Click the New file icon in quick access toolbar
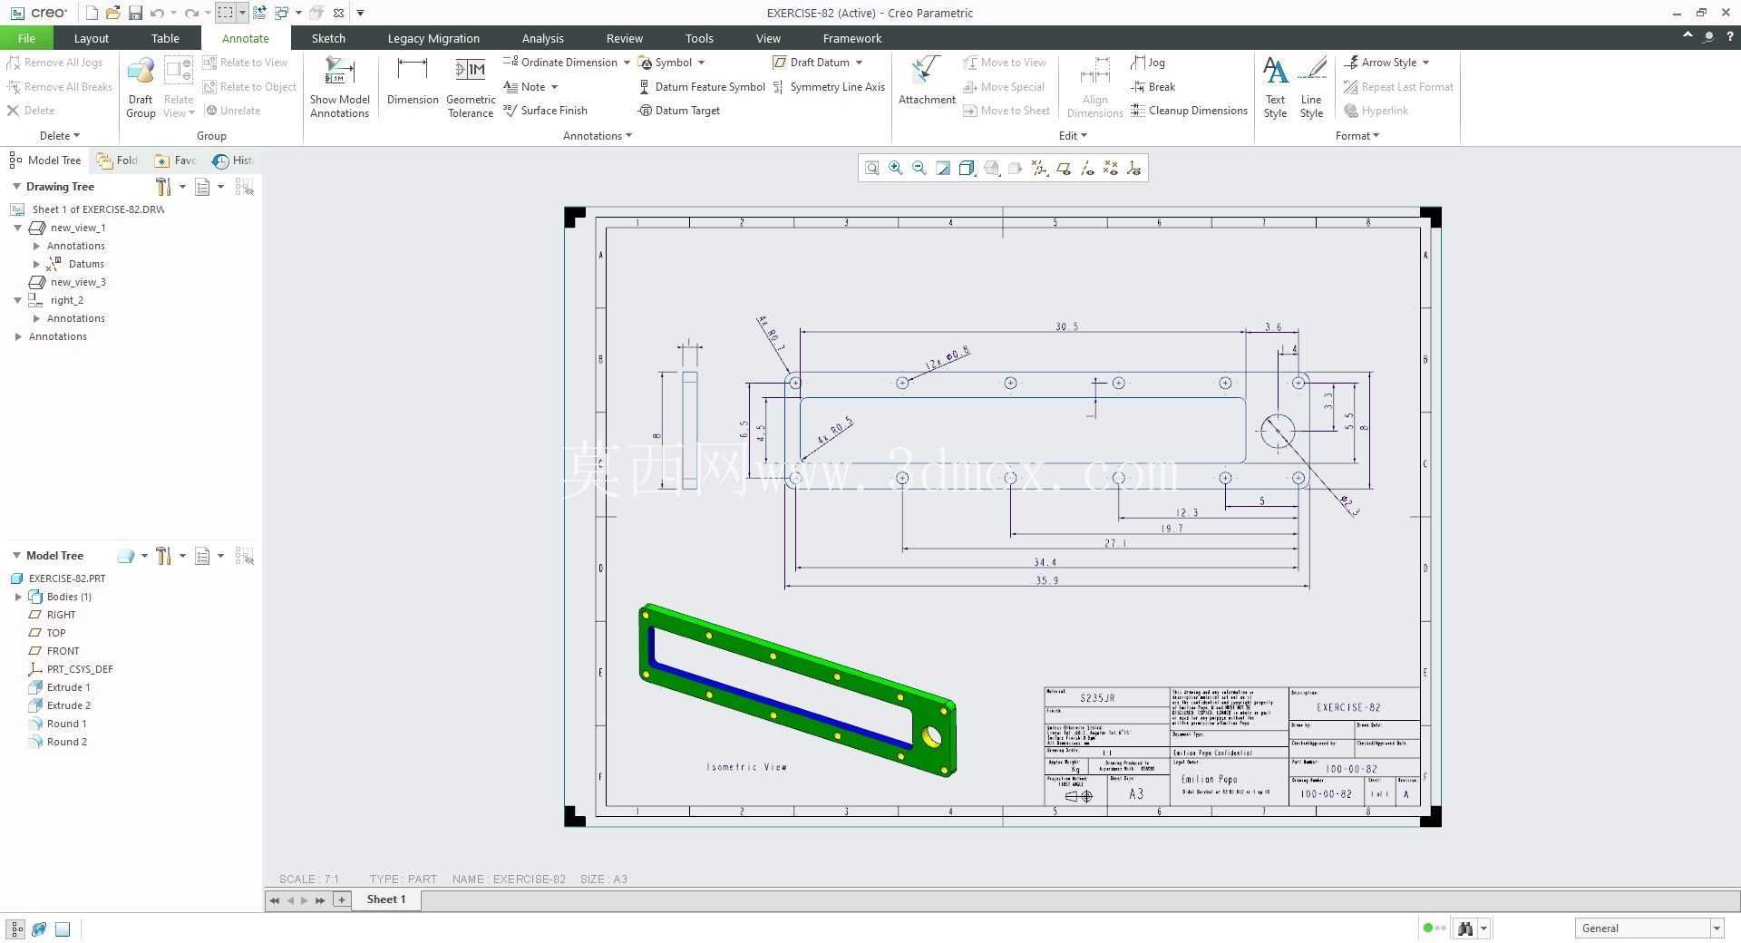The height and width of the screenshot is (943, 1741). click(92, 13)
